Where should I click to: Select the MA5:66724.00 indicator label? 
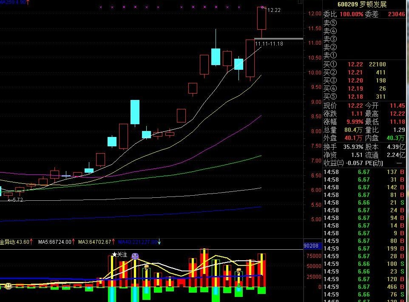pyautogui.click(x=55, y=242)
